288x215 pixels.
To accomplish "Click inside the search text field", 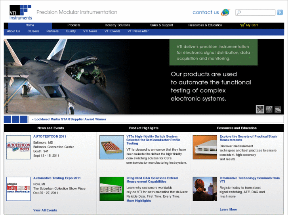I will (255, 13).
